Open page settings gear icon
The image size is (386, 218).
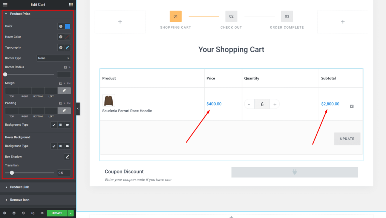(5, 213)
